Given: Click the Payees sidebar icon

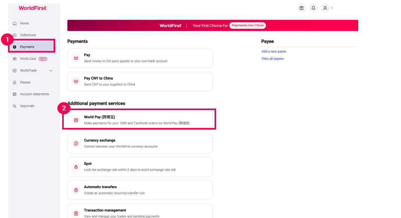Looking at the screenshot, I should coord(14,82).
